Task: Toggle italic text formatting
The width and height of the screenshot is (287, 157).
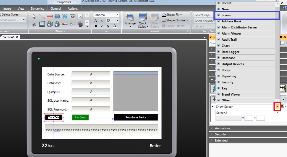Action: 102,26
